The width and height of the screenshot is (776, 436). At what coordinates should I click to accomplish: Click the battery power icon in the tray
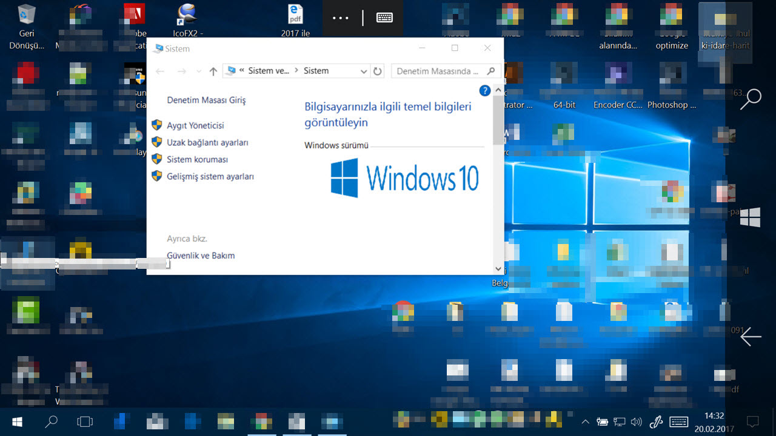point(602,421)
